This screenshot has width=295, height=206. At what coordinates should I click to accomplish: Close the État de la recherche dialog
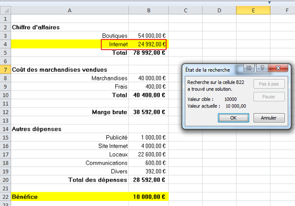coord(278,68)
